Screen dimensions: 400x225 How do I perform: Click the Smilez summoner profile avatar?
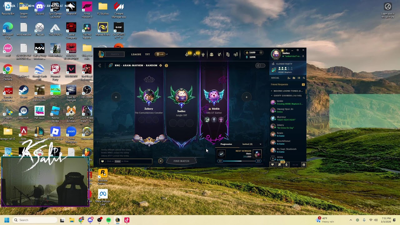(x=276, y=54)
